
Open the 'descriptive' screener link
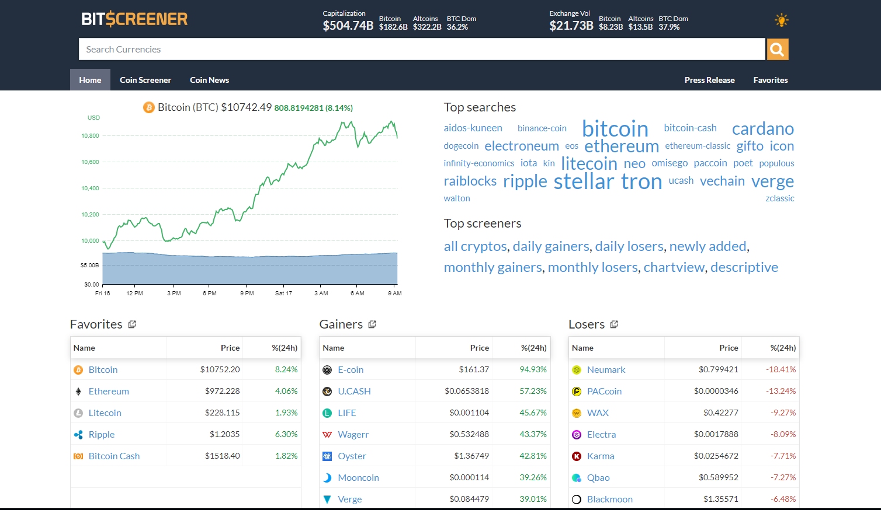point(744,267)
